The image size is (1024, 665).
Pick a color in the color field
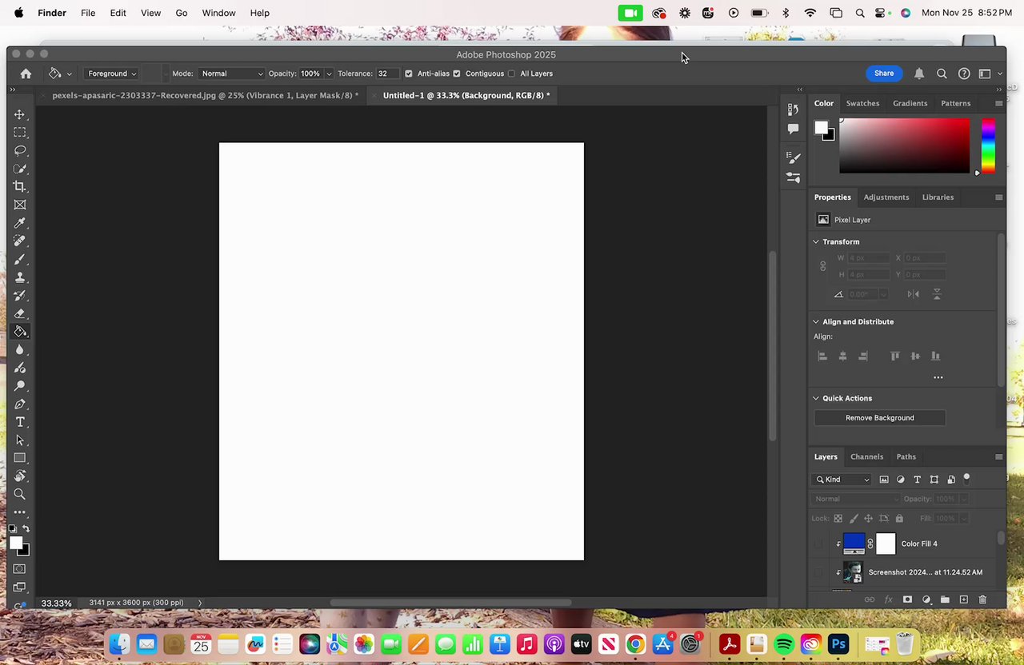pos(904,145)
